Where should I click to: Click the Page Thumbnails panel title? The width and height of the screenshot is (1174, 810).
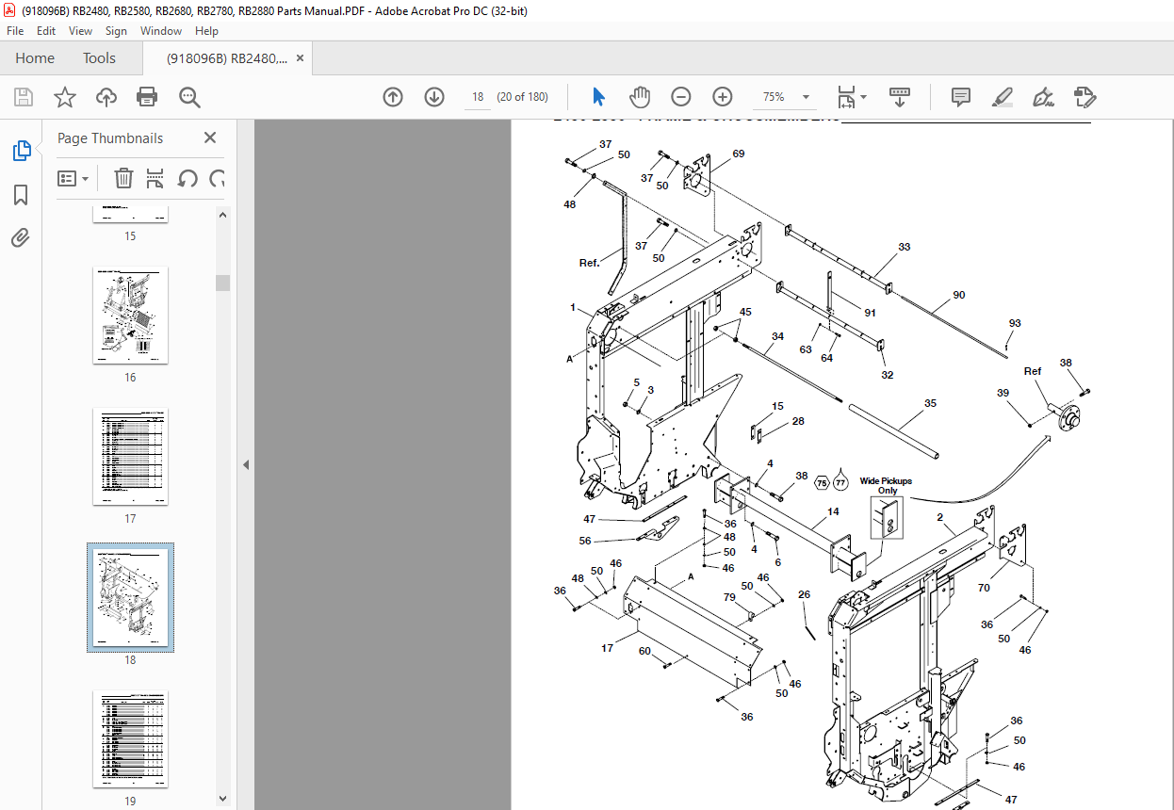coord(110,138)
